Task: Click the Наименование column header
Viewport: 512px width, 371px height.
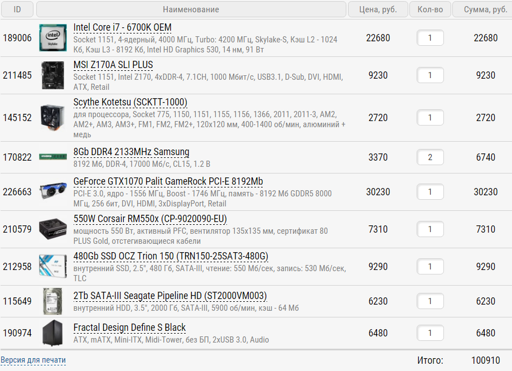Action: 191,9
